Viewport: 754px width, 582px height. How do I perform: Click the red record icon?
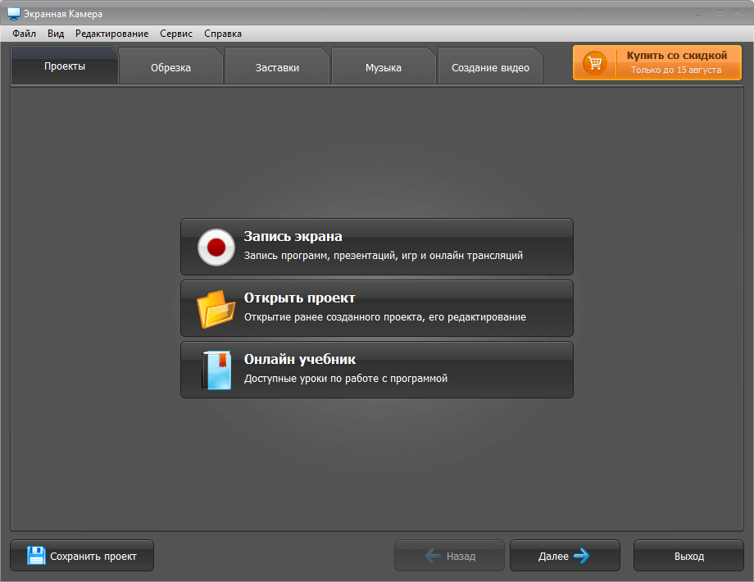click(x=216, y=248)
